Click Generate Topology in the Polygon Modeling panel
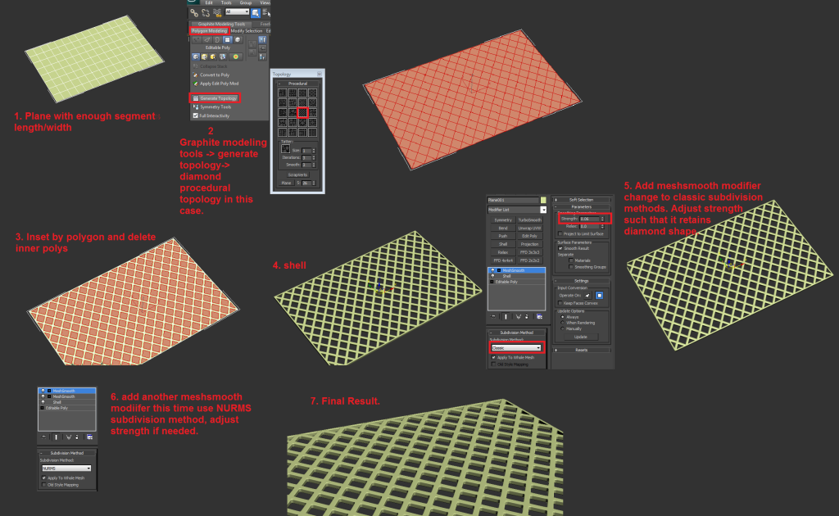 pos(218,97)
